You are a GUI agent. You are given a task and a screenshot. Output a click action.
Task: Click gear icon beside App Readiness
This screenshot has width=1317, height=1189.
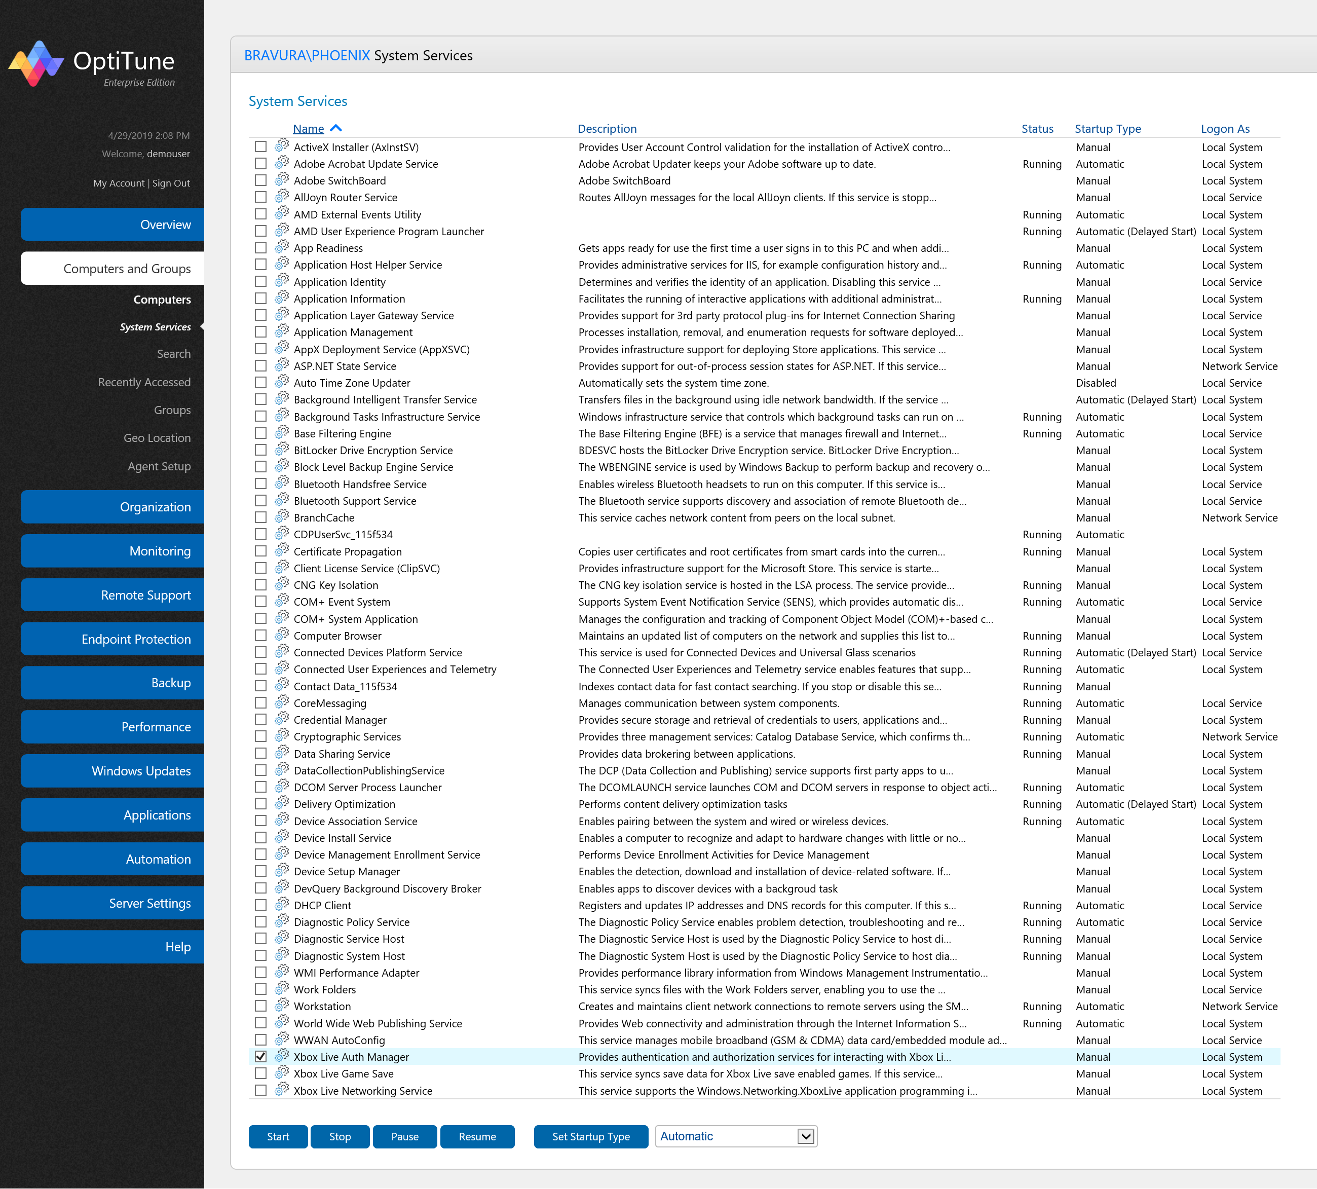(x=282, y=247)
